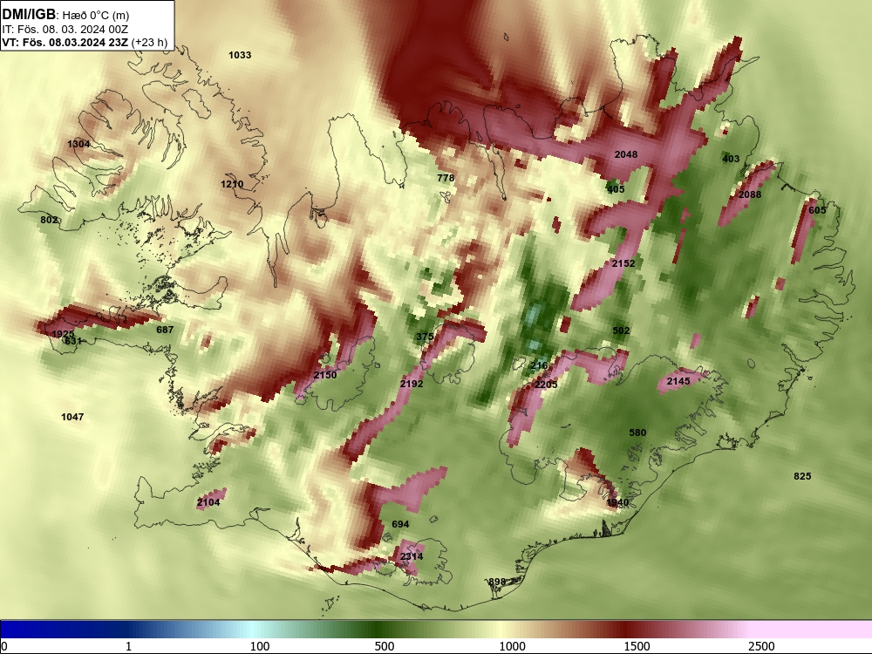Click the map value 605
Screen dimensions: 872x654
pyautogui.click(x=817, y=210)
